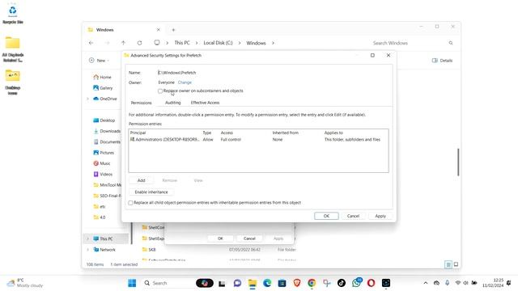Image resolution: width=518 pixels, height=291 pixels.
Task: Click the Explorer vertical scrollbar thumb
Action: click(x=458, y=162)
